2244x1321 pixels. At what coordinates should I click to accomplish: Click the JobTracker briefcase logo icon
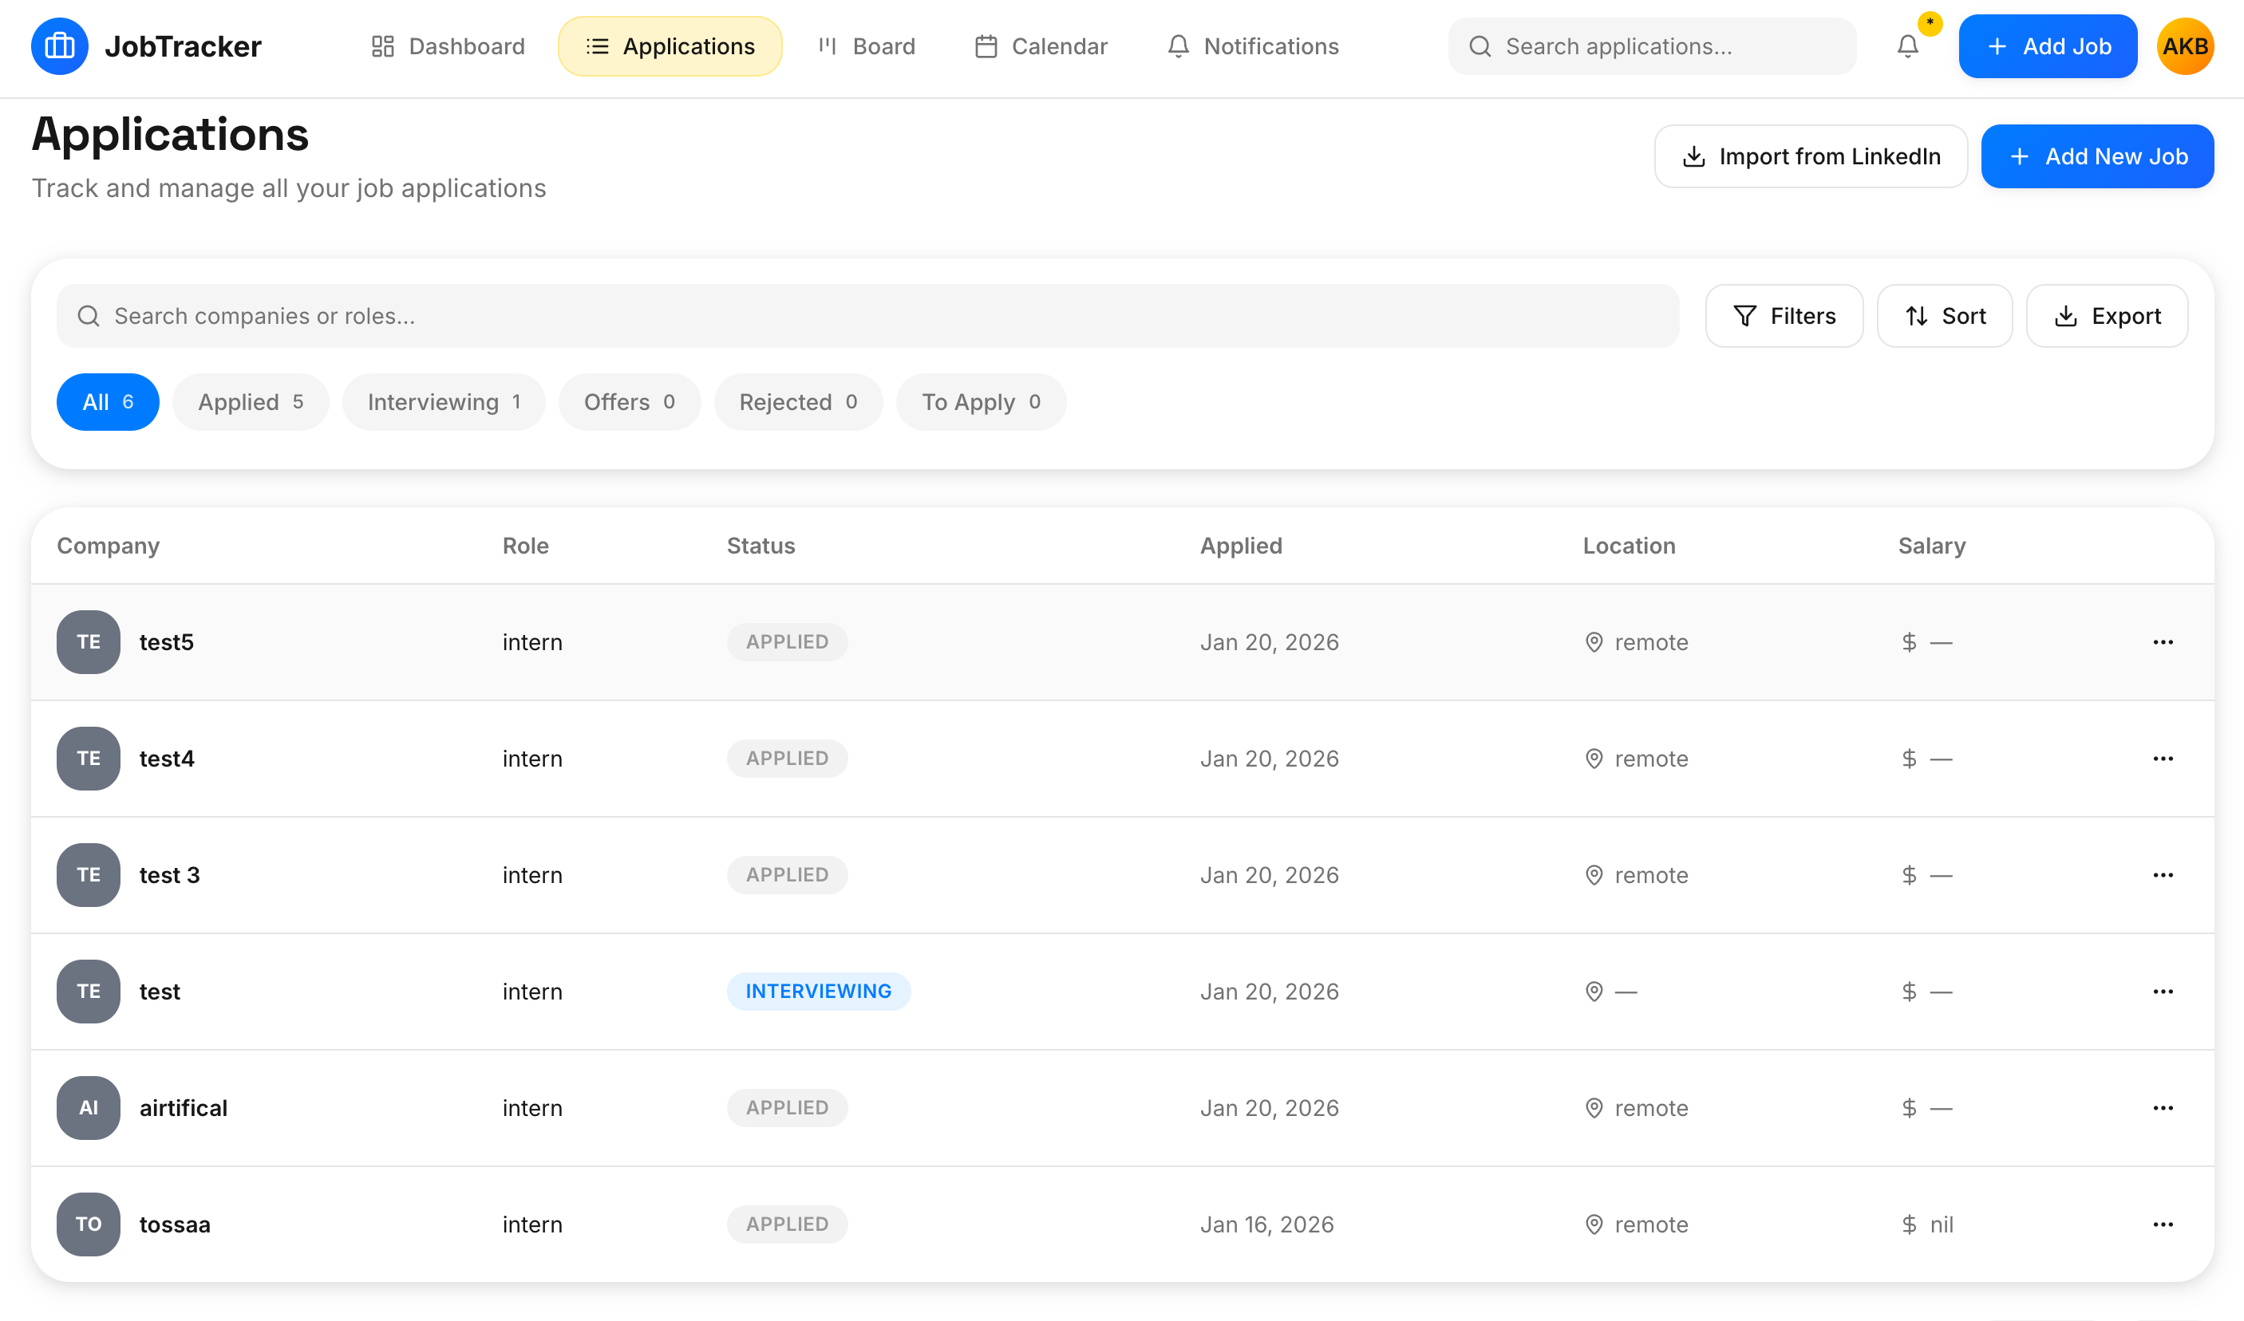click(x=60, y=46)
